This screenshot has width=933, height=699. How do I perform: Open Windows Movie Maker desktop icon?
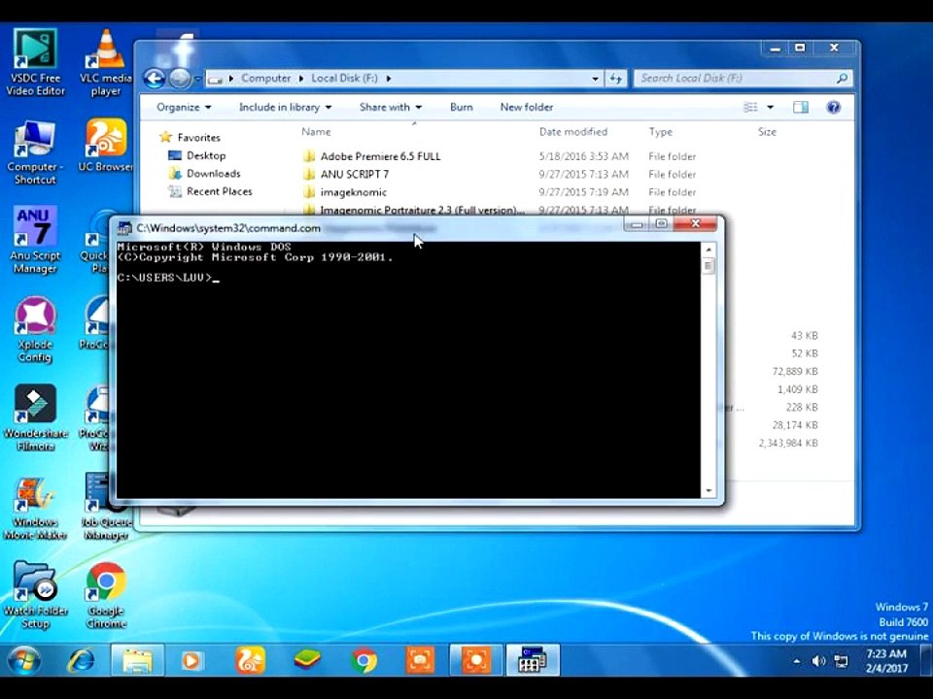click(35, 507)
